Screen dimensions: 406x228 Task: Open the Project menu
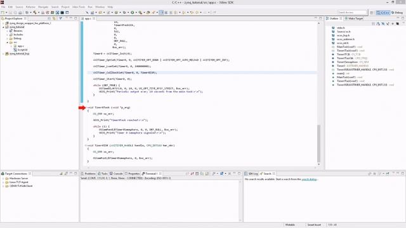click(x=65, y=7)
